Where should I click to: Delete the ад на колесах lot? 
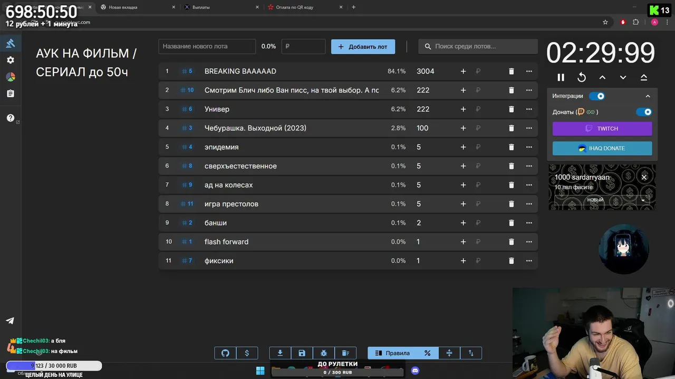coord(511,185)
